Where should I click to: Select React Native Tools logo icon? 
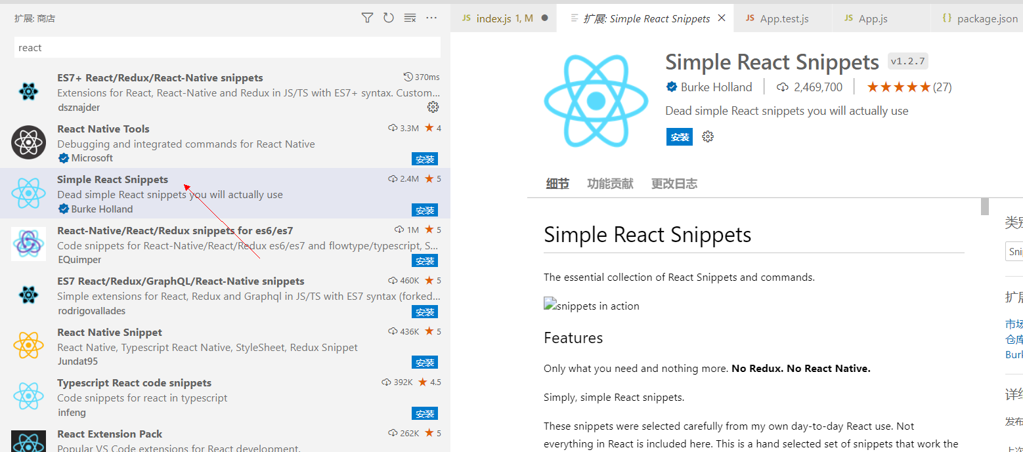[28, 142]
